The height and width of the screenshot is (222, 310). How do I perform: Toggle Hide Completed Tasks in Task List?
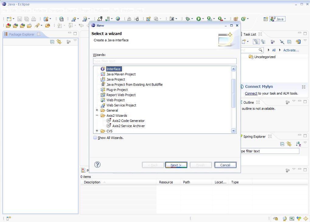pos(282,42)
